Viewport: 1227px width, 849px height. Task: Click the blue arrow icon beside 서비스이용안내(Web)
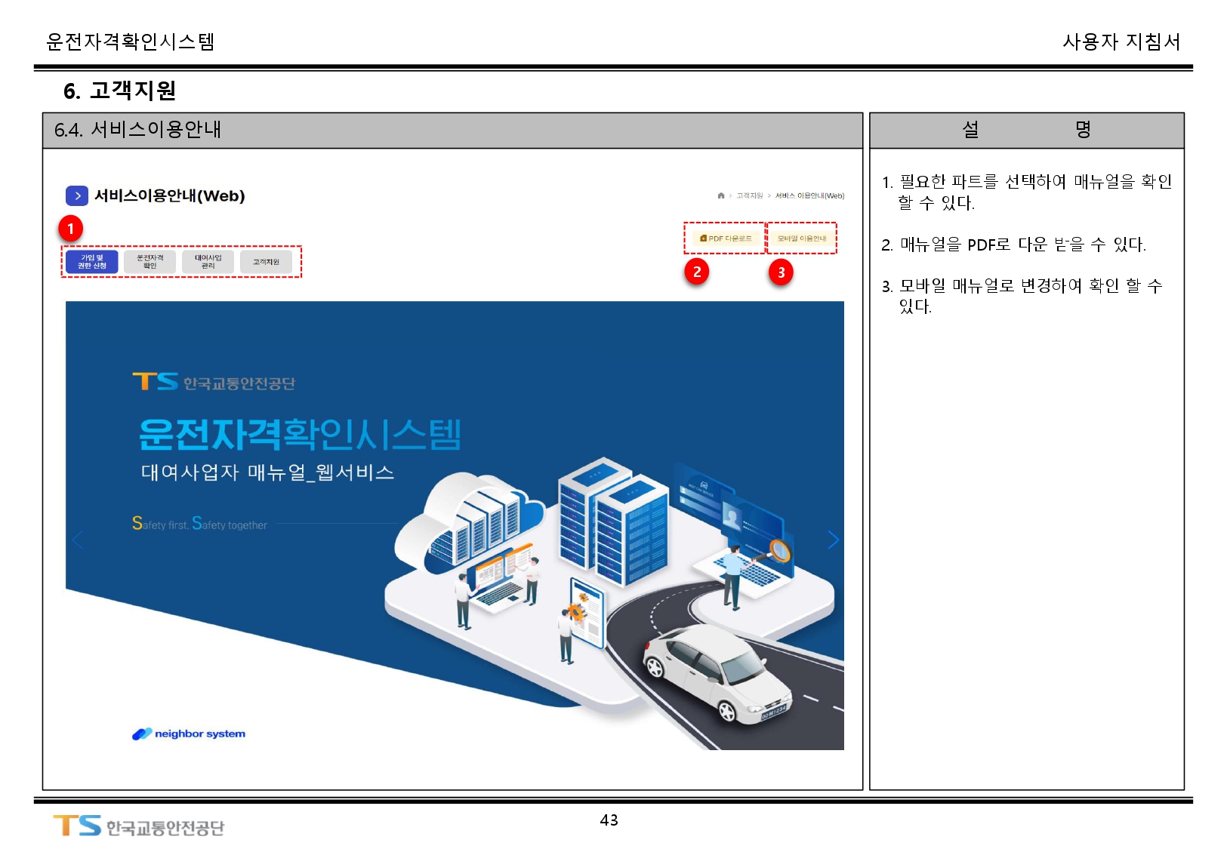[x=76, y=196]
